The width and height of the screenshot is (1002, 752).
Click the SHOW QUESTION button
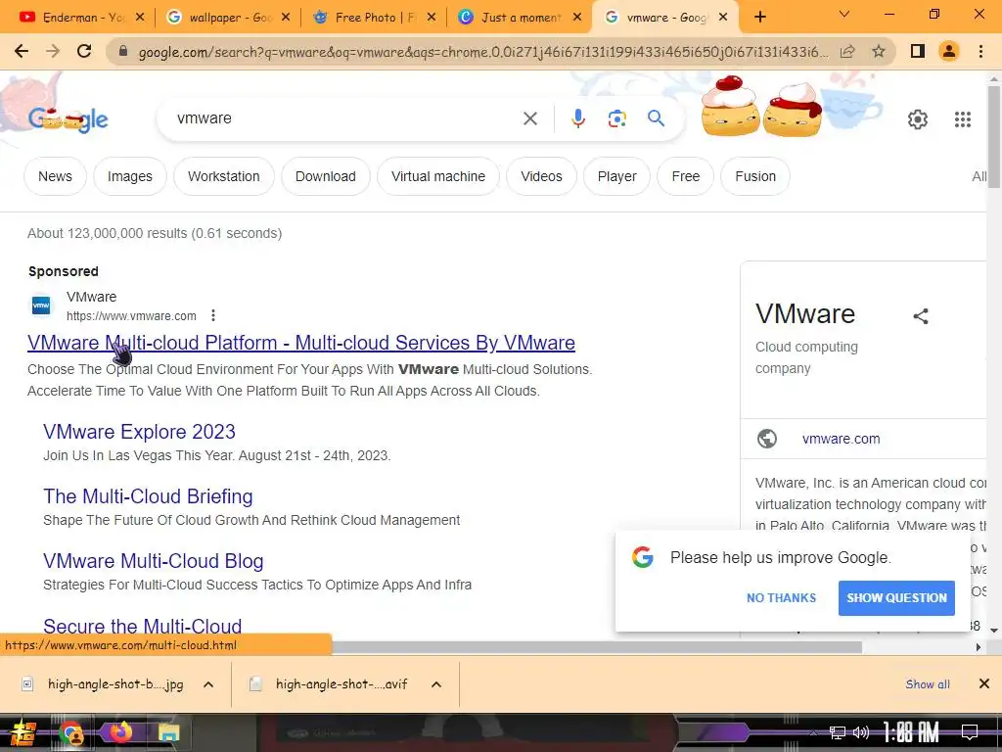coord(896,598)
